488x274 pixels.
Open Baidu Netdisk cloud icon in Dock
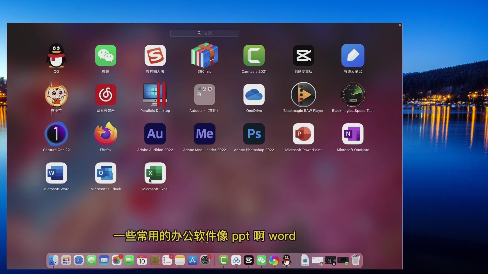[x=236, y=260]
